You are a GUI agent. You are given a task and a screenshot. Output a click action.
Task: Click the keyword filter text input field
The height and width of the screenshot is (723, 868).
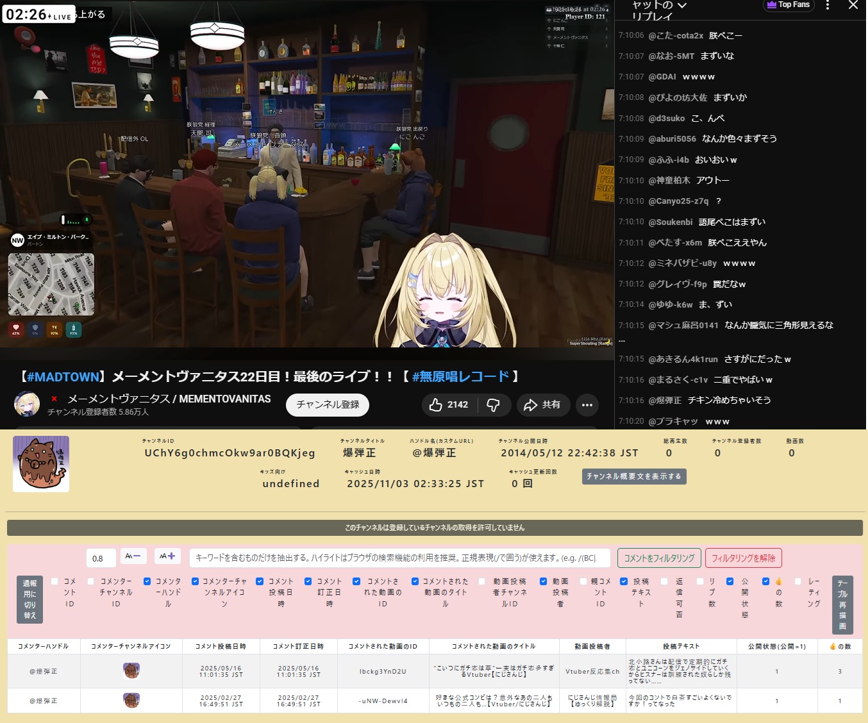pos(399,558)
